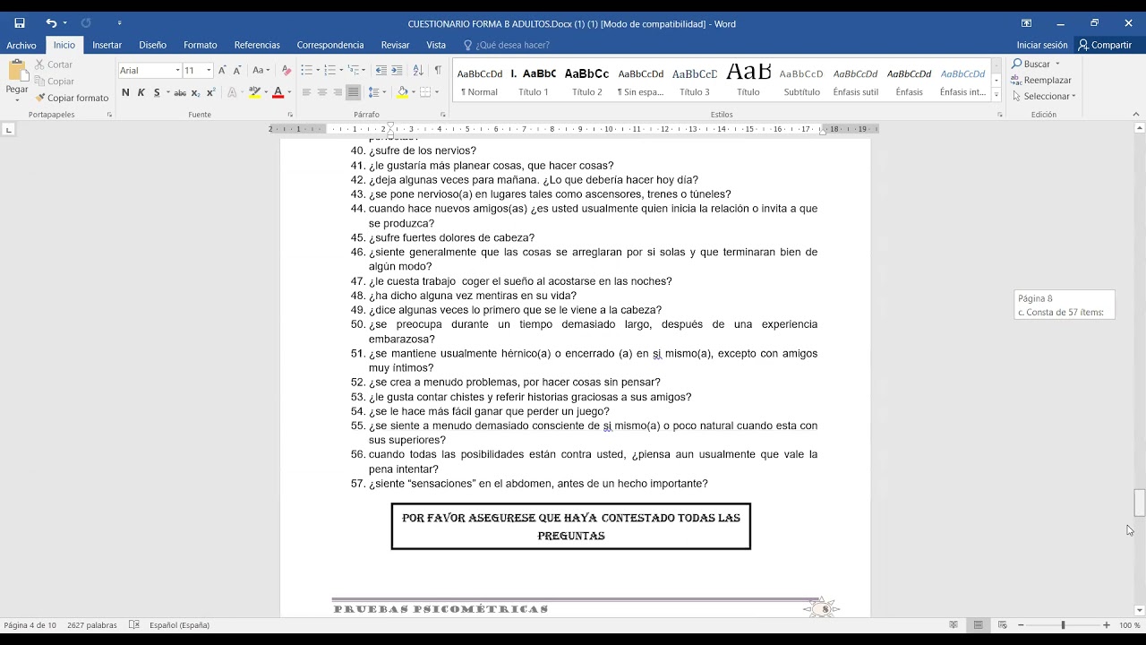Screen dimensions: 1146x645
Task: Click the sort A-Z icon
Action: pyautogui.click(x=418, y=70)
